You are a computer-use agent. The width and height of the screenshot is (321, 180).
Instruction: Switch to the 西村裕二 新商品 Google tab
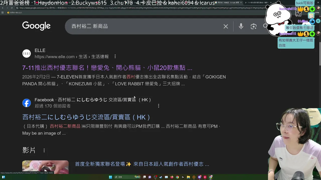tap(228, 2)
